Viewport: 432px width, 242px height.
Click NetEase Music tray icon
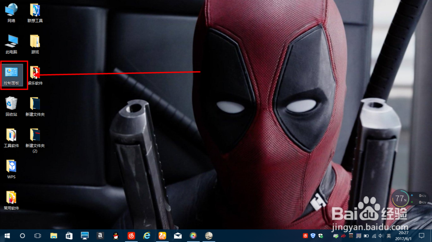coord(305,236)
